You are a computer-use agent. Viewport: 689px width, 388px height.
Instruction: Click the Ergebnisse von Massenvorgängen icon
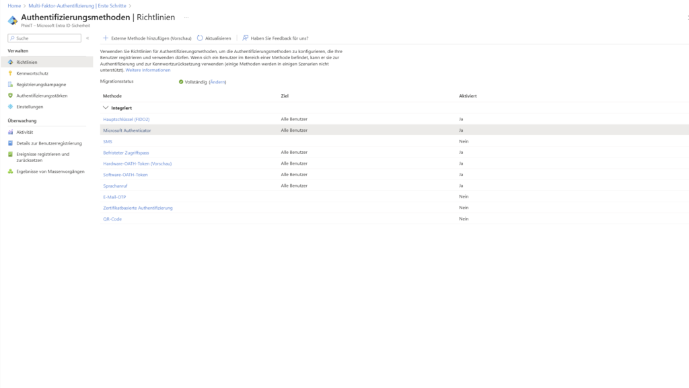click(x=10, y=171)
